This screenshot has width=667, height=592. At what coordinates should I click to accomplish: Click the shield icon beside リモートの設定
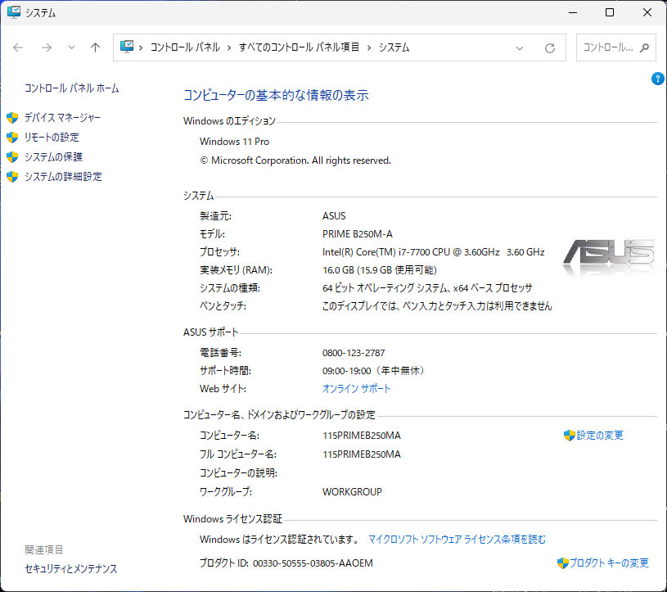tap(12, 137)
